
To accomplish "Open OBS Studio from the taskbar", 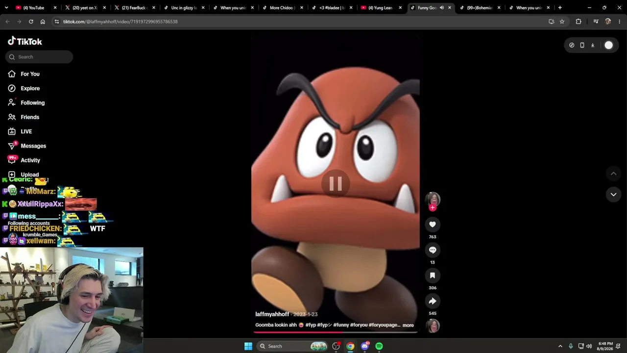I will 336,346.
